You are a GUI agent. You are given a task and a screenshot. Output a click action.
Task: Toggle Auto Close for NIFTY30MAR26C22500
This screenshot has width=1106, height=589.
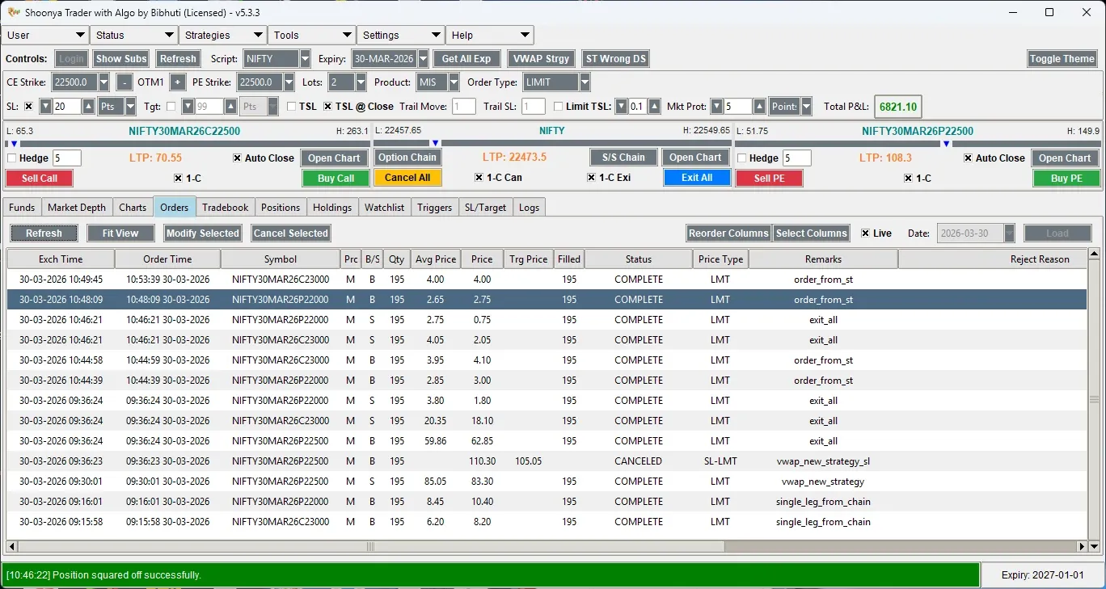click(x=238, y=158)
